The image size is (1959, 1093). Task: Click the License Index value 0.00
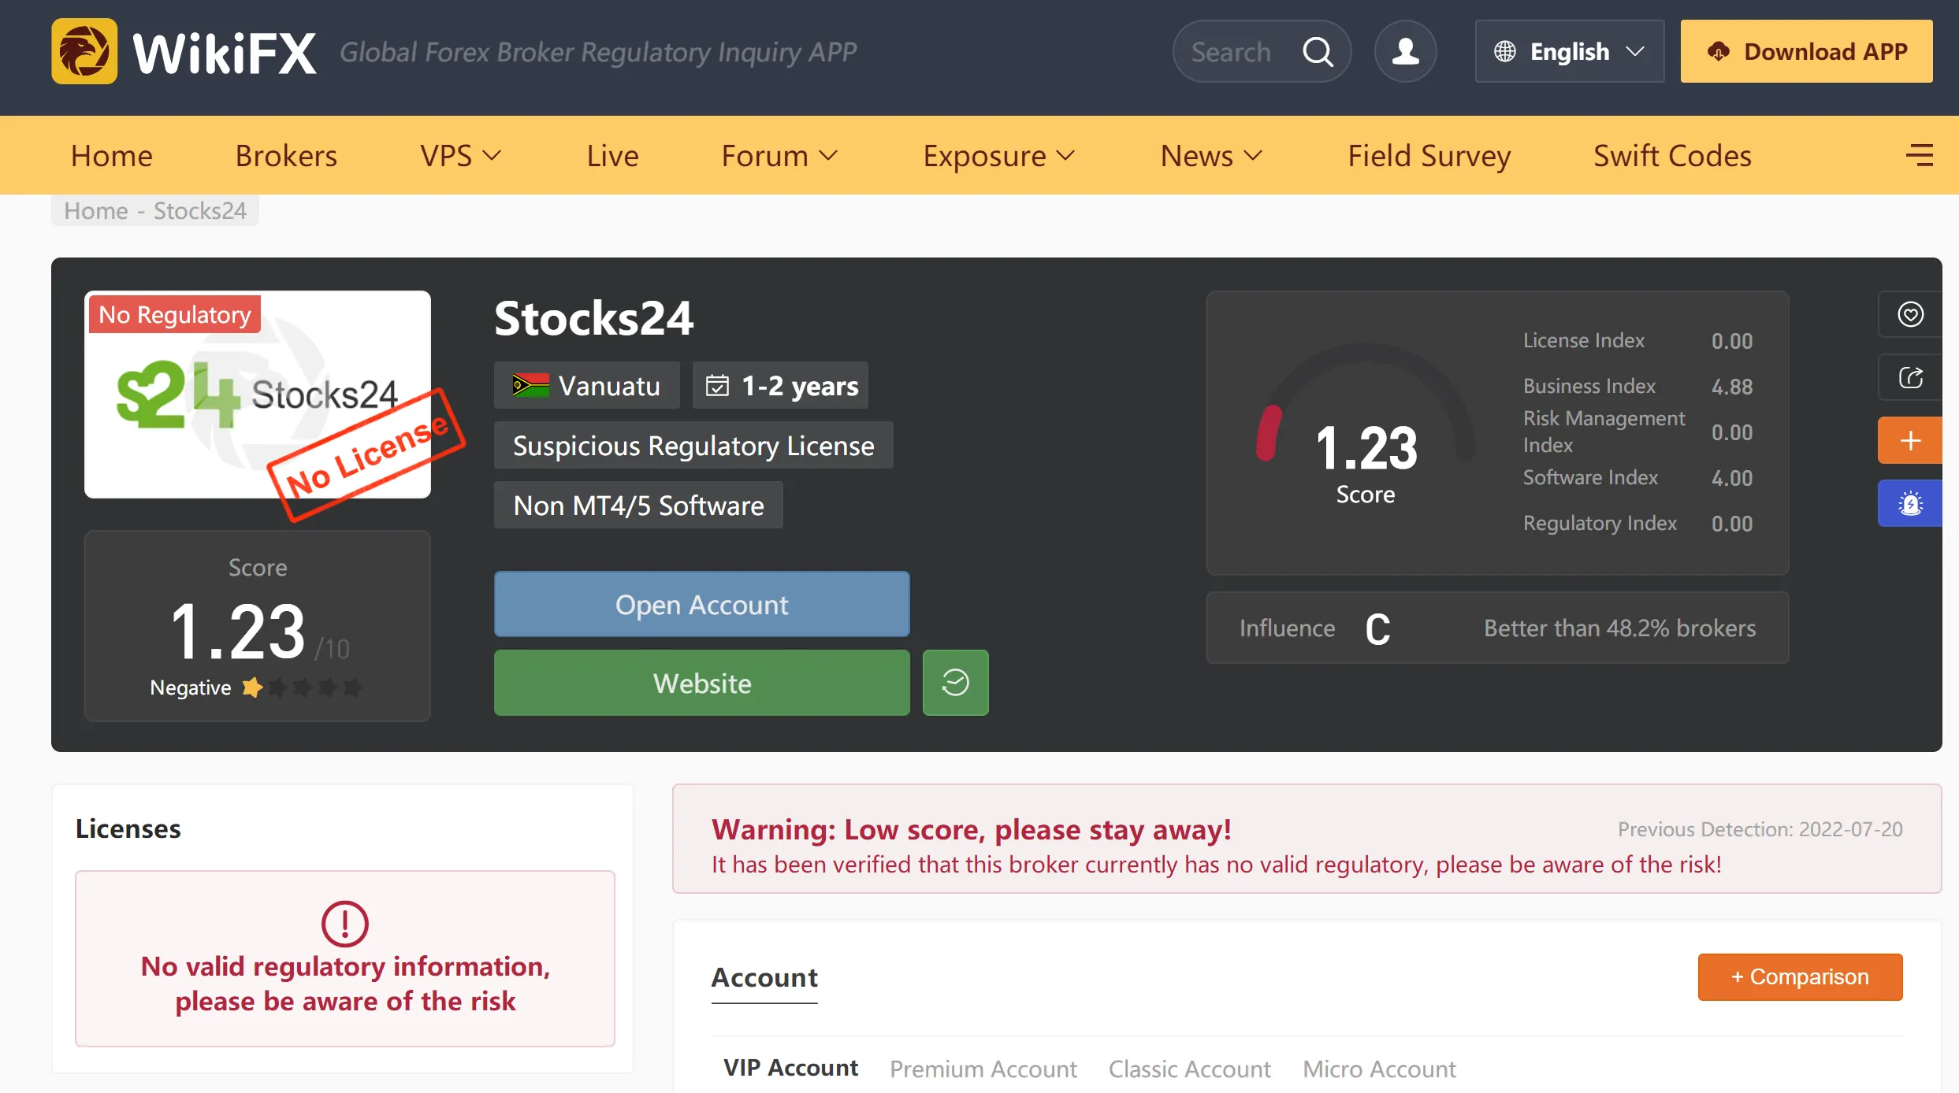coord(1732,341)
